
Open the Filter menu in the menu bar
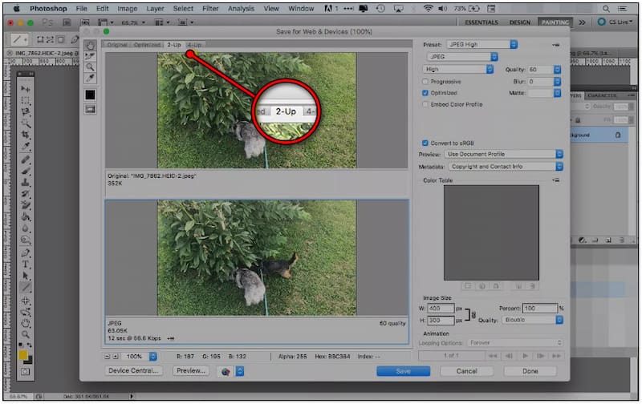click(210, 8)
